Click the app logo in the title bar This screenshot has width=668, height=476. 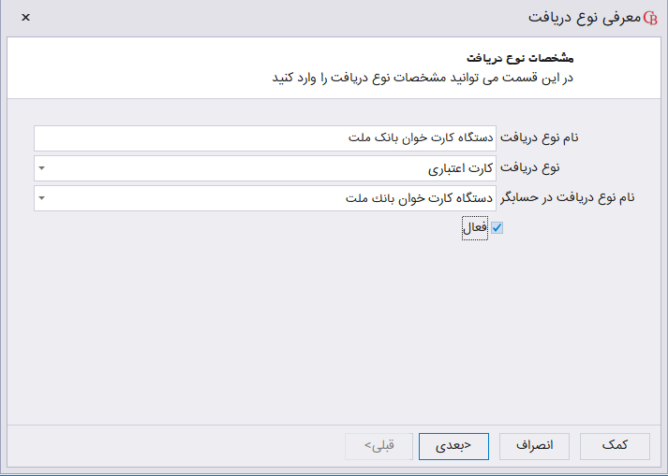pyautogui.click(x=650, y=18)
